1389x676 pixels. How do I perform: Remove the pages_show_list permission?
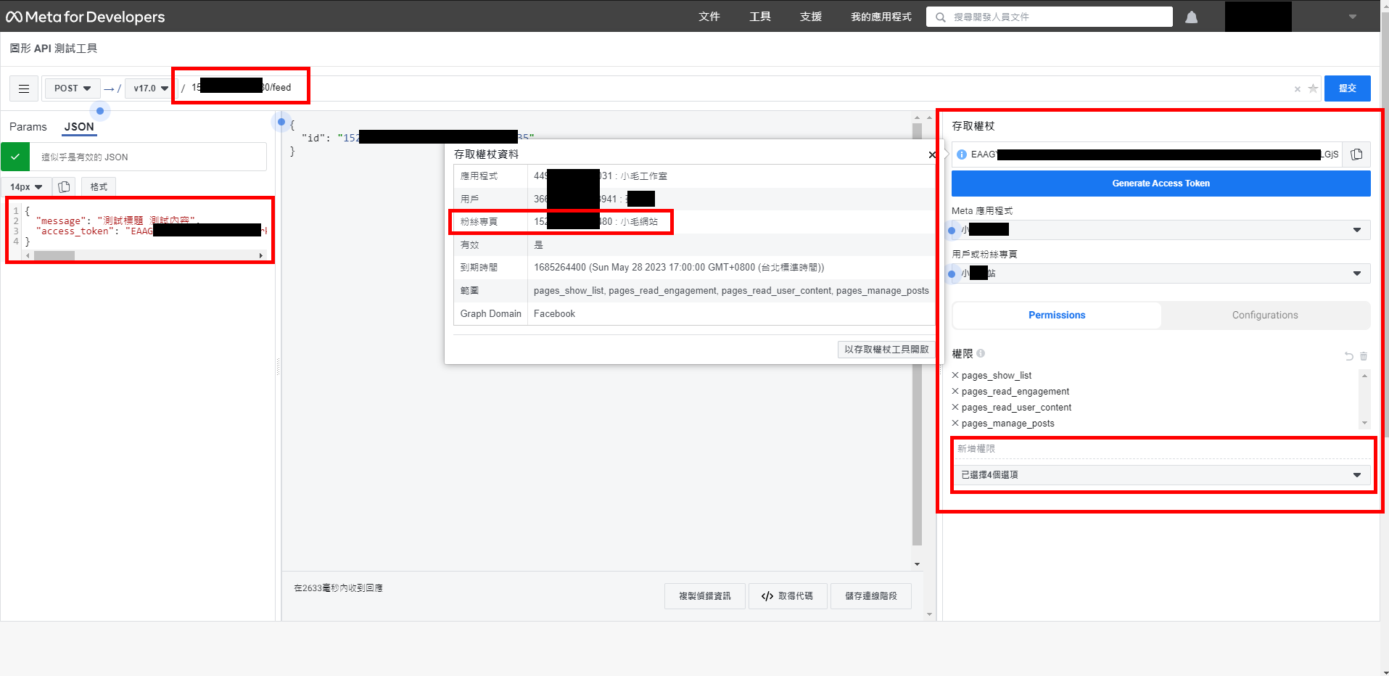click(x=955, y=375)
